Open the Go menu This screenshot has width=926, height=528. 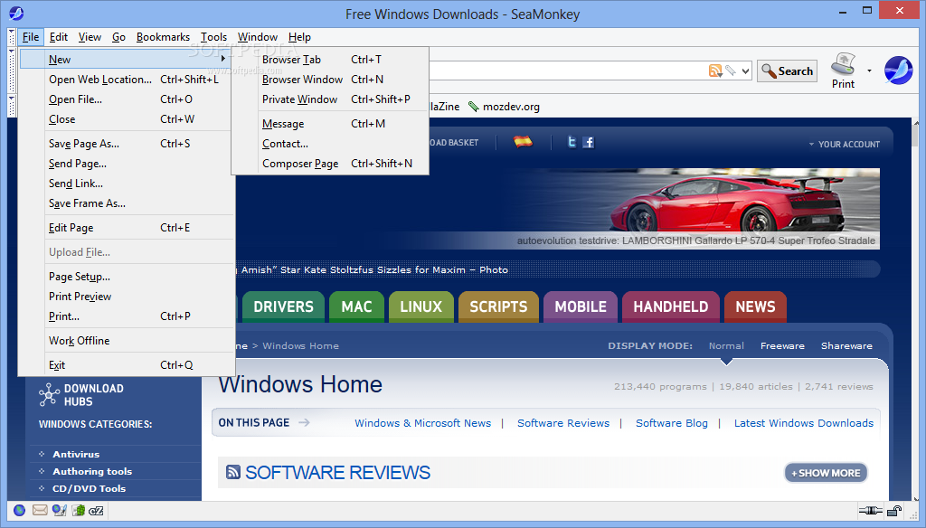coord(118,37)
